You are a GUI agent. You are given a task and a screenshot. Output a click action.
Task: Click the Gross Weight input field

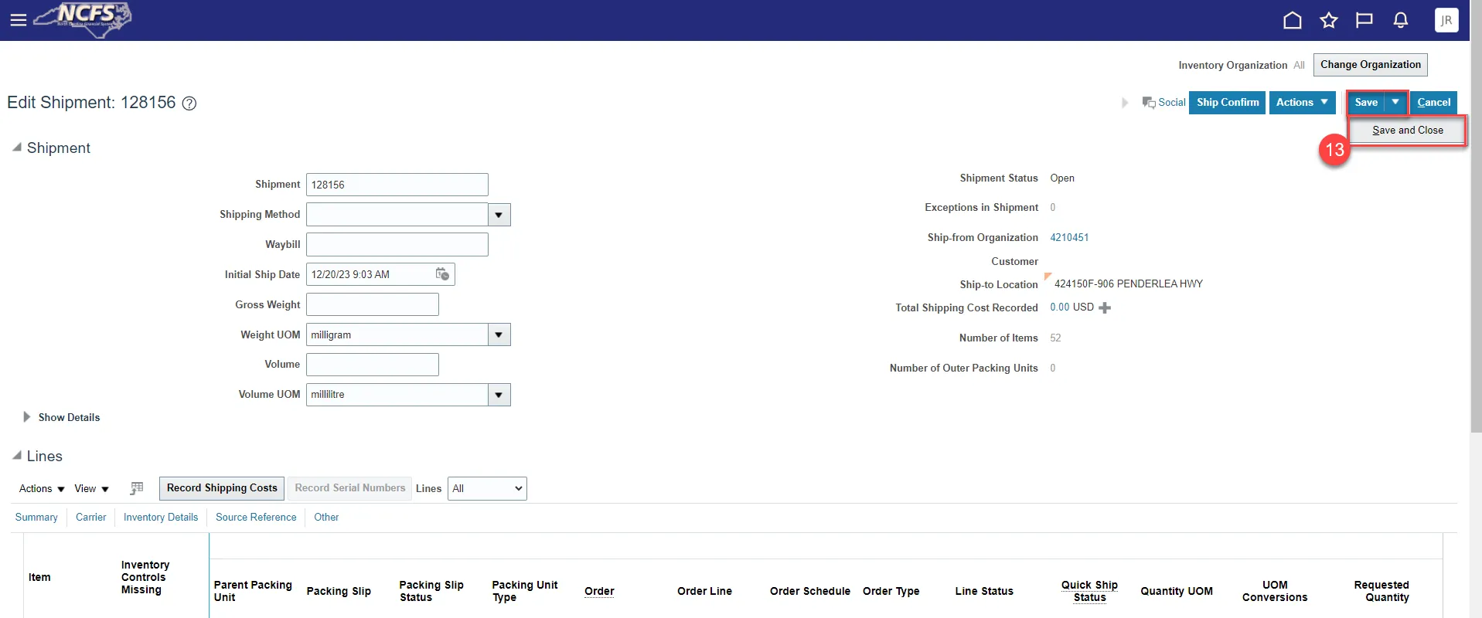click(373, 304)
